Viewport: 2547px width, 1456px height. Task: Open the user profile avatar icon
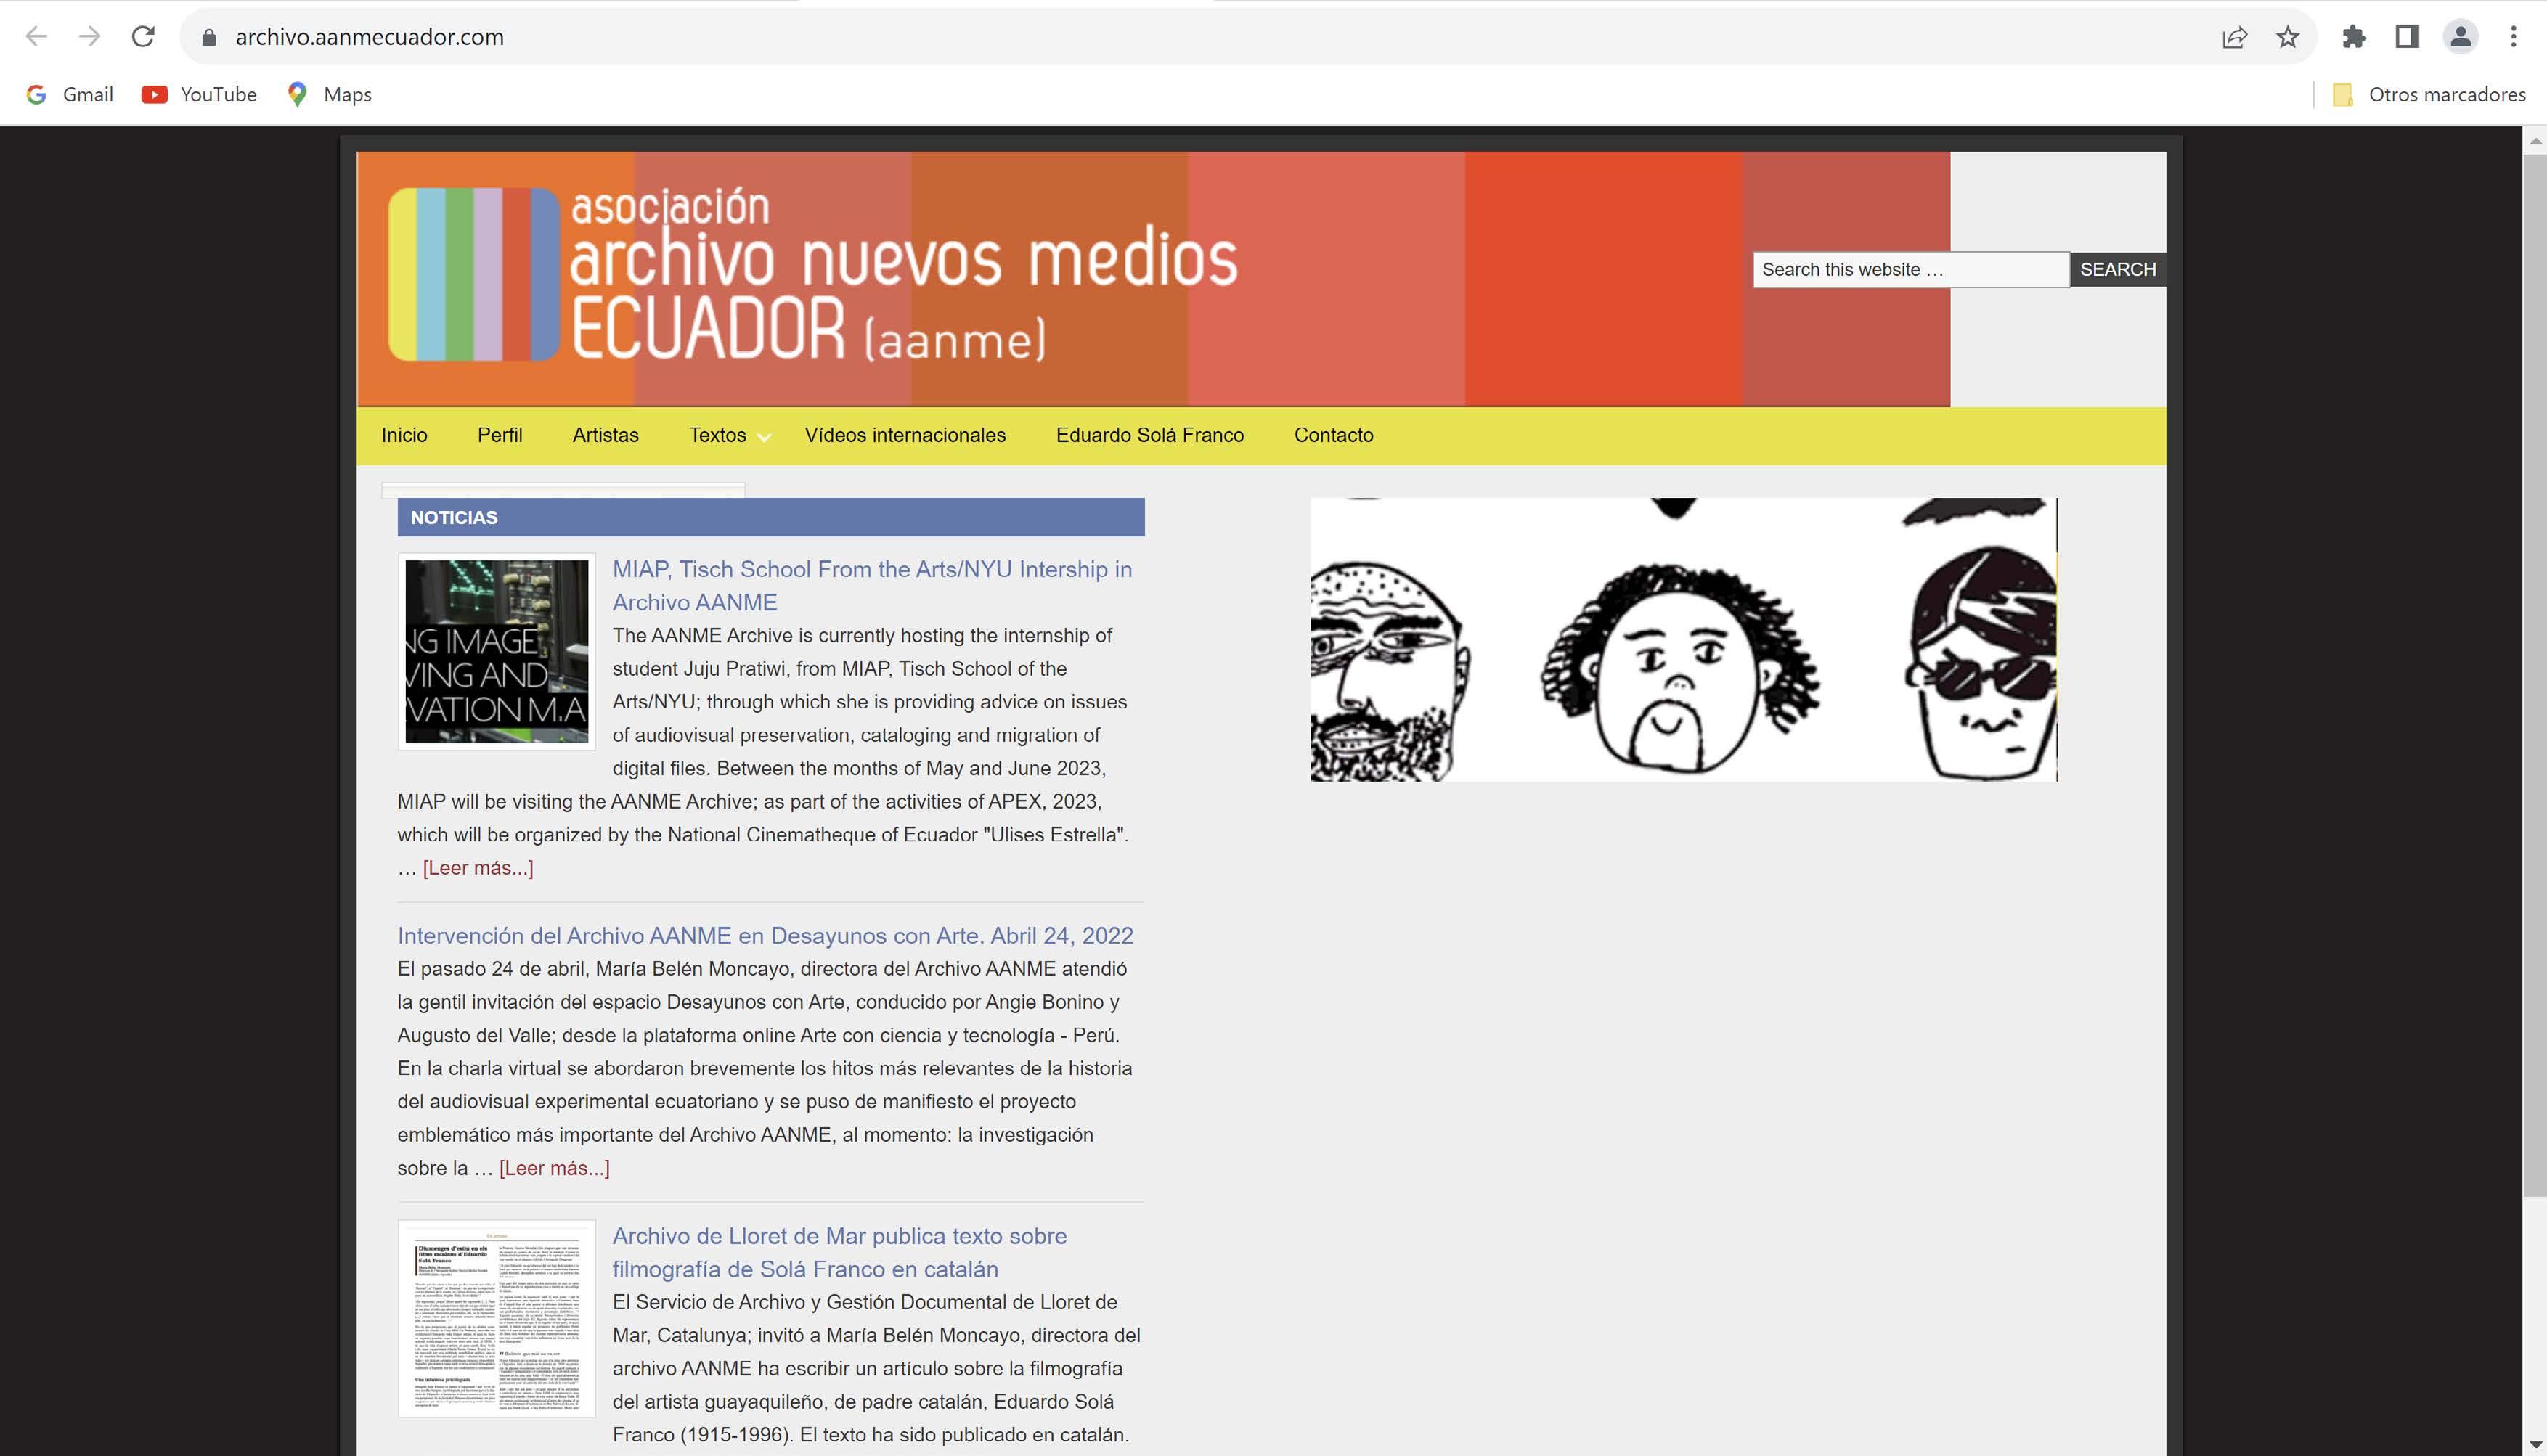[2460, 37]
